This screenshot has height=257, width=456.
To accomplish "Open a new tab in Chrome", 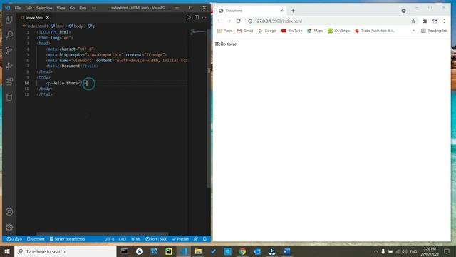I will 293,11.
